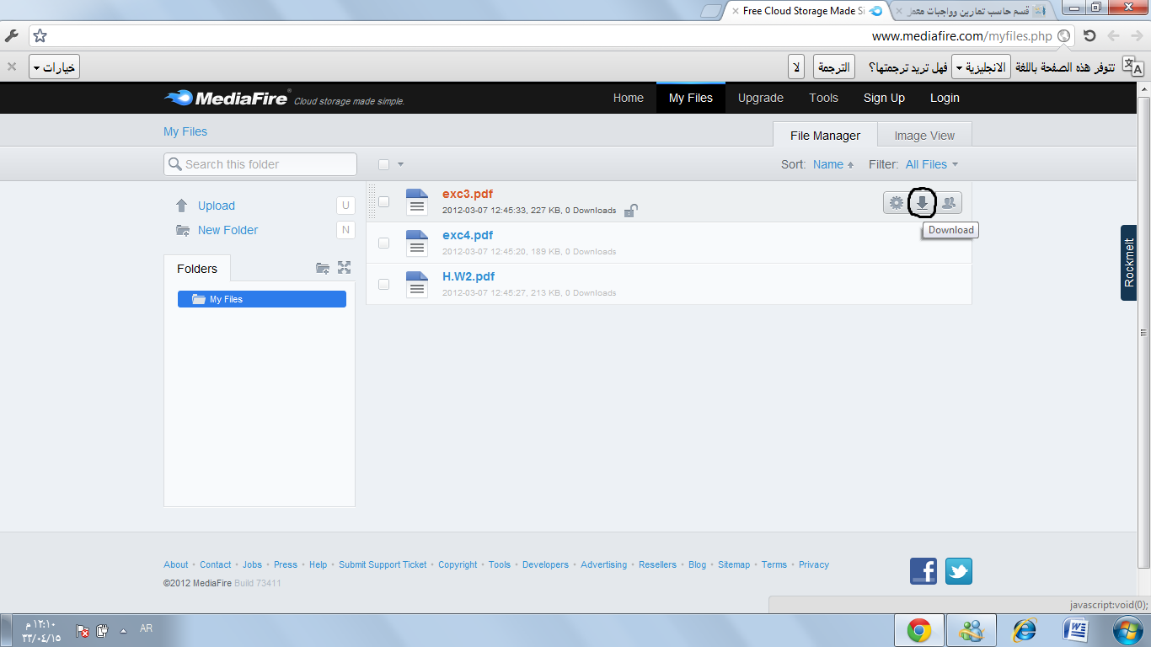Click the browser reload icon

click(x=1089, y=36)
